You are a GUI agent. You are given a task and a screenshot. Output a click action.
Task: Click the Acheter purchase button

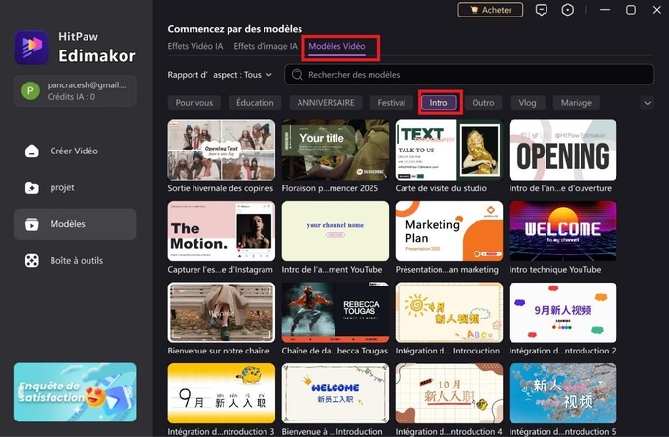[x=490, y=10]
